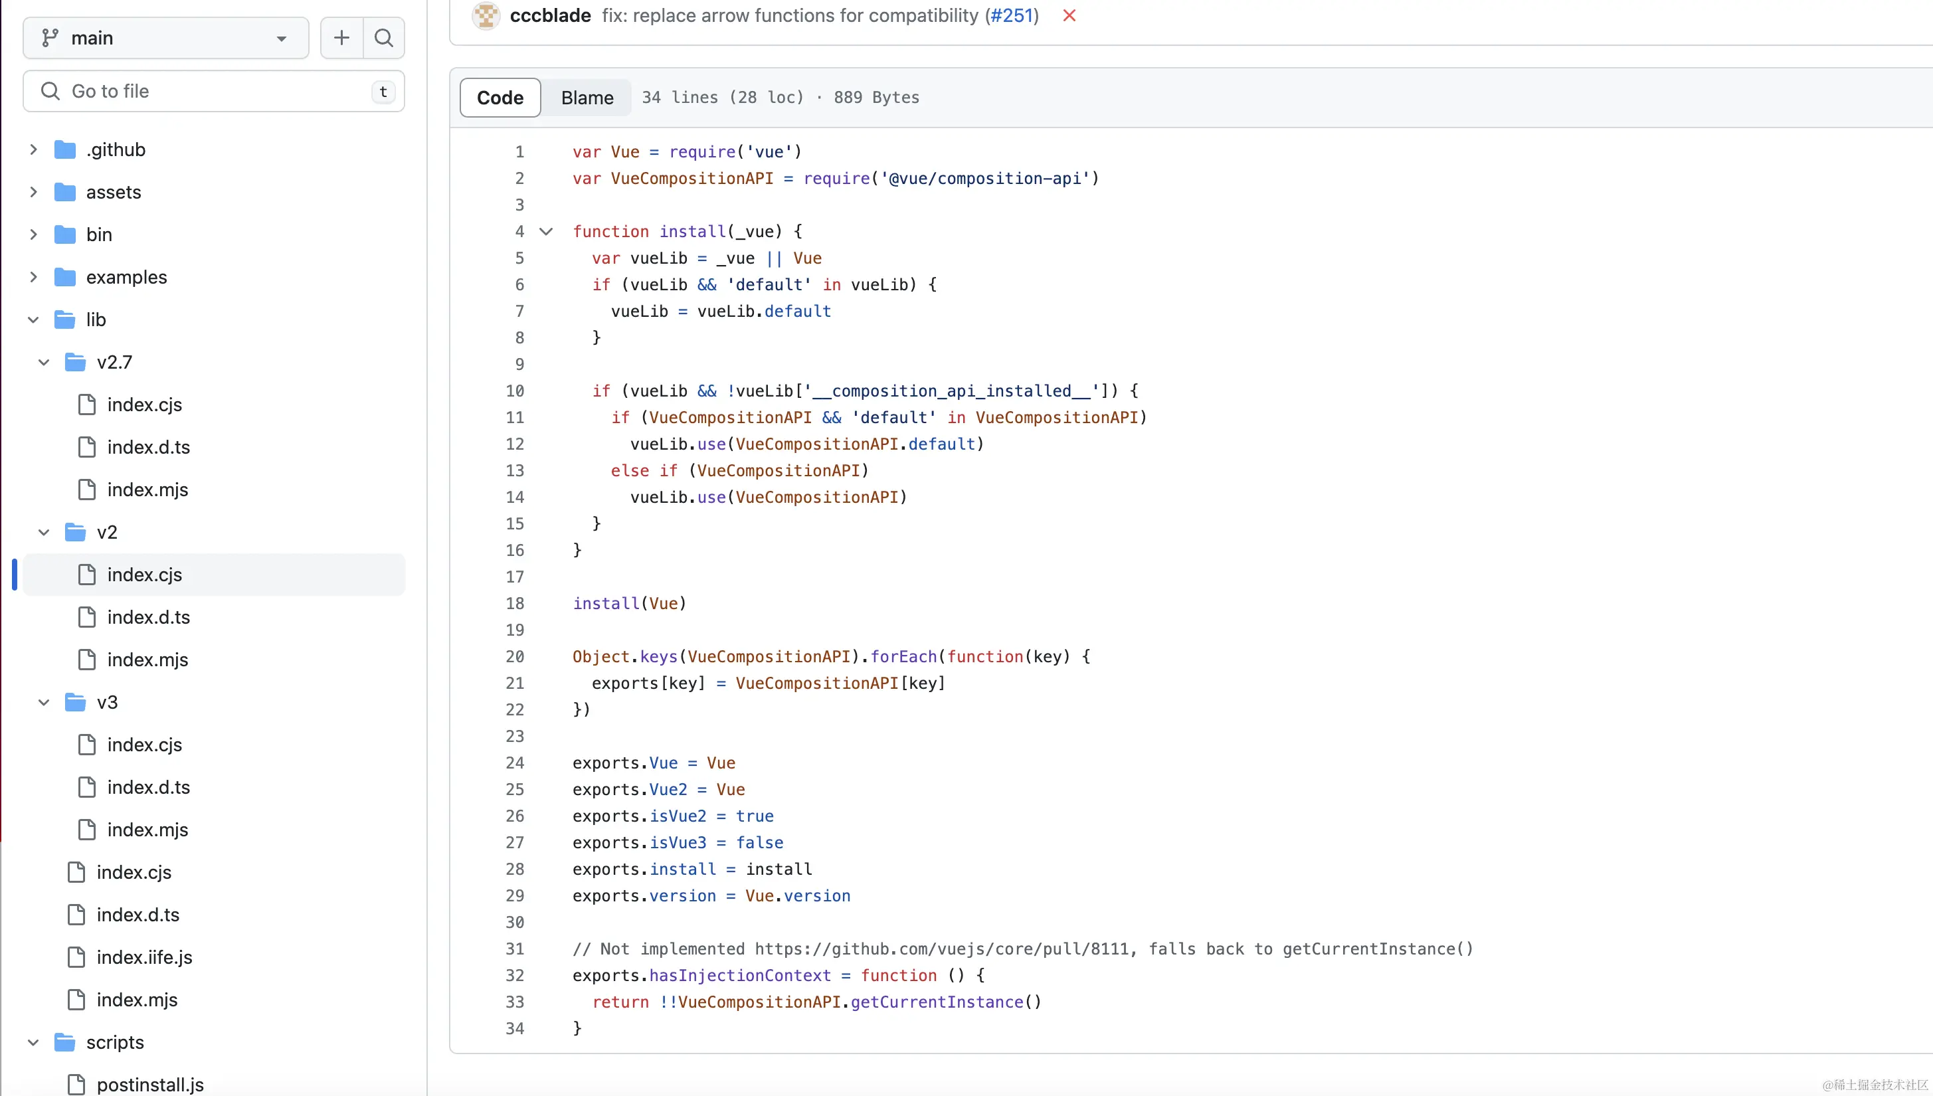Click the cccblade avatar image
The width and height of the screenshot is (1933, 1096).
[486, 16]
